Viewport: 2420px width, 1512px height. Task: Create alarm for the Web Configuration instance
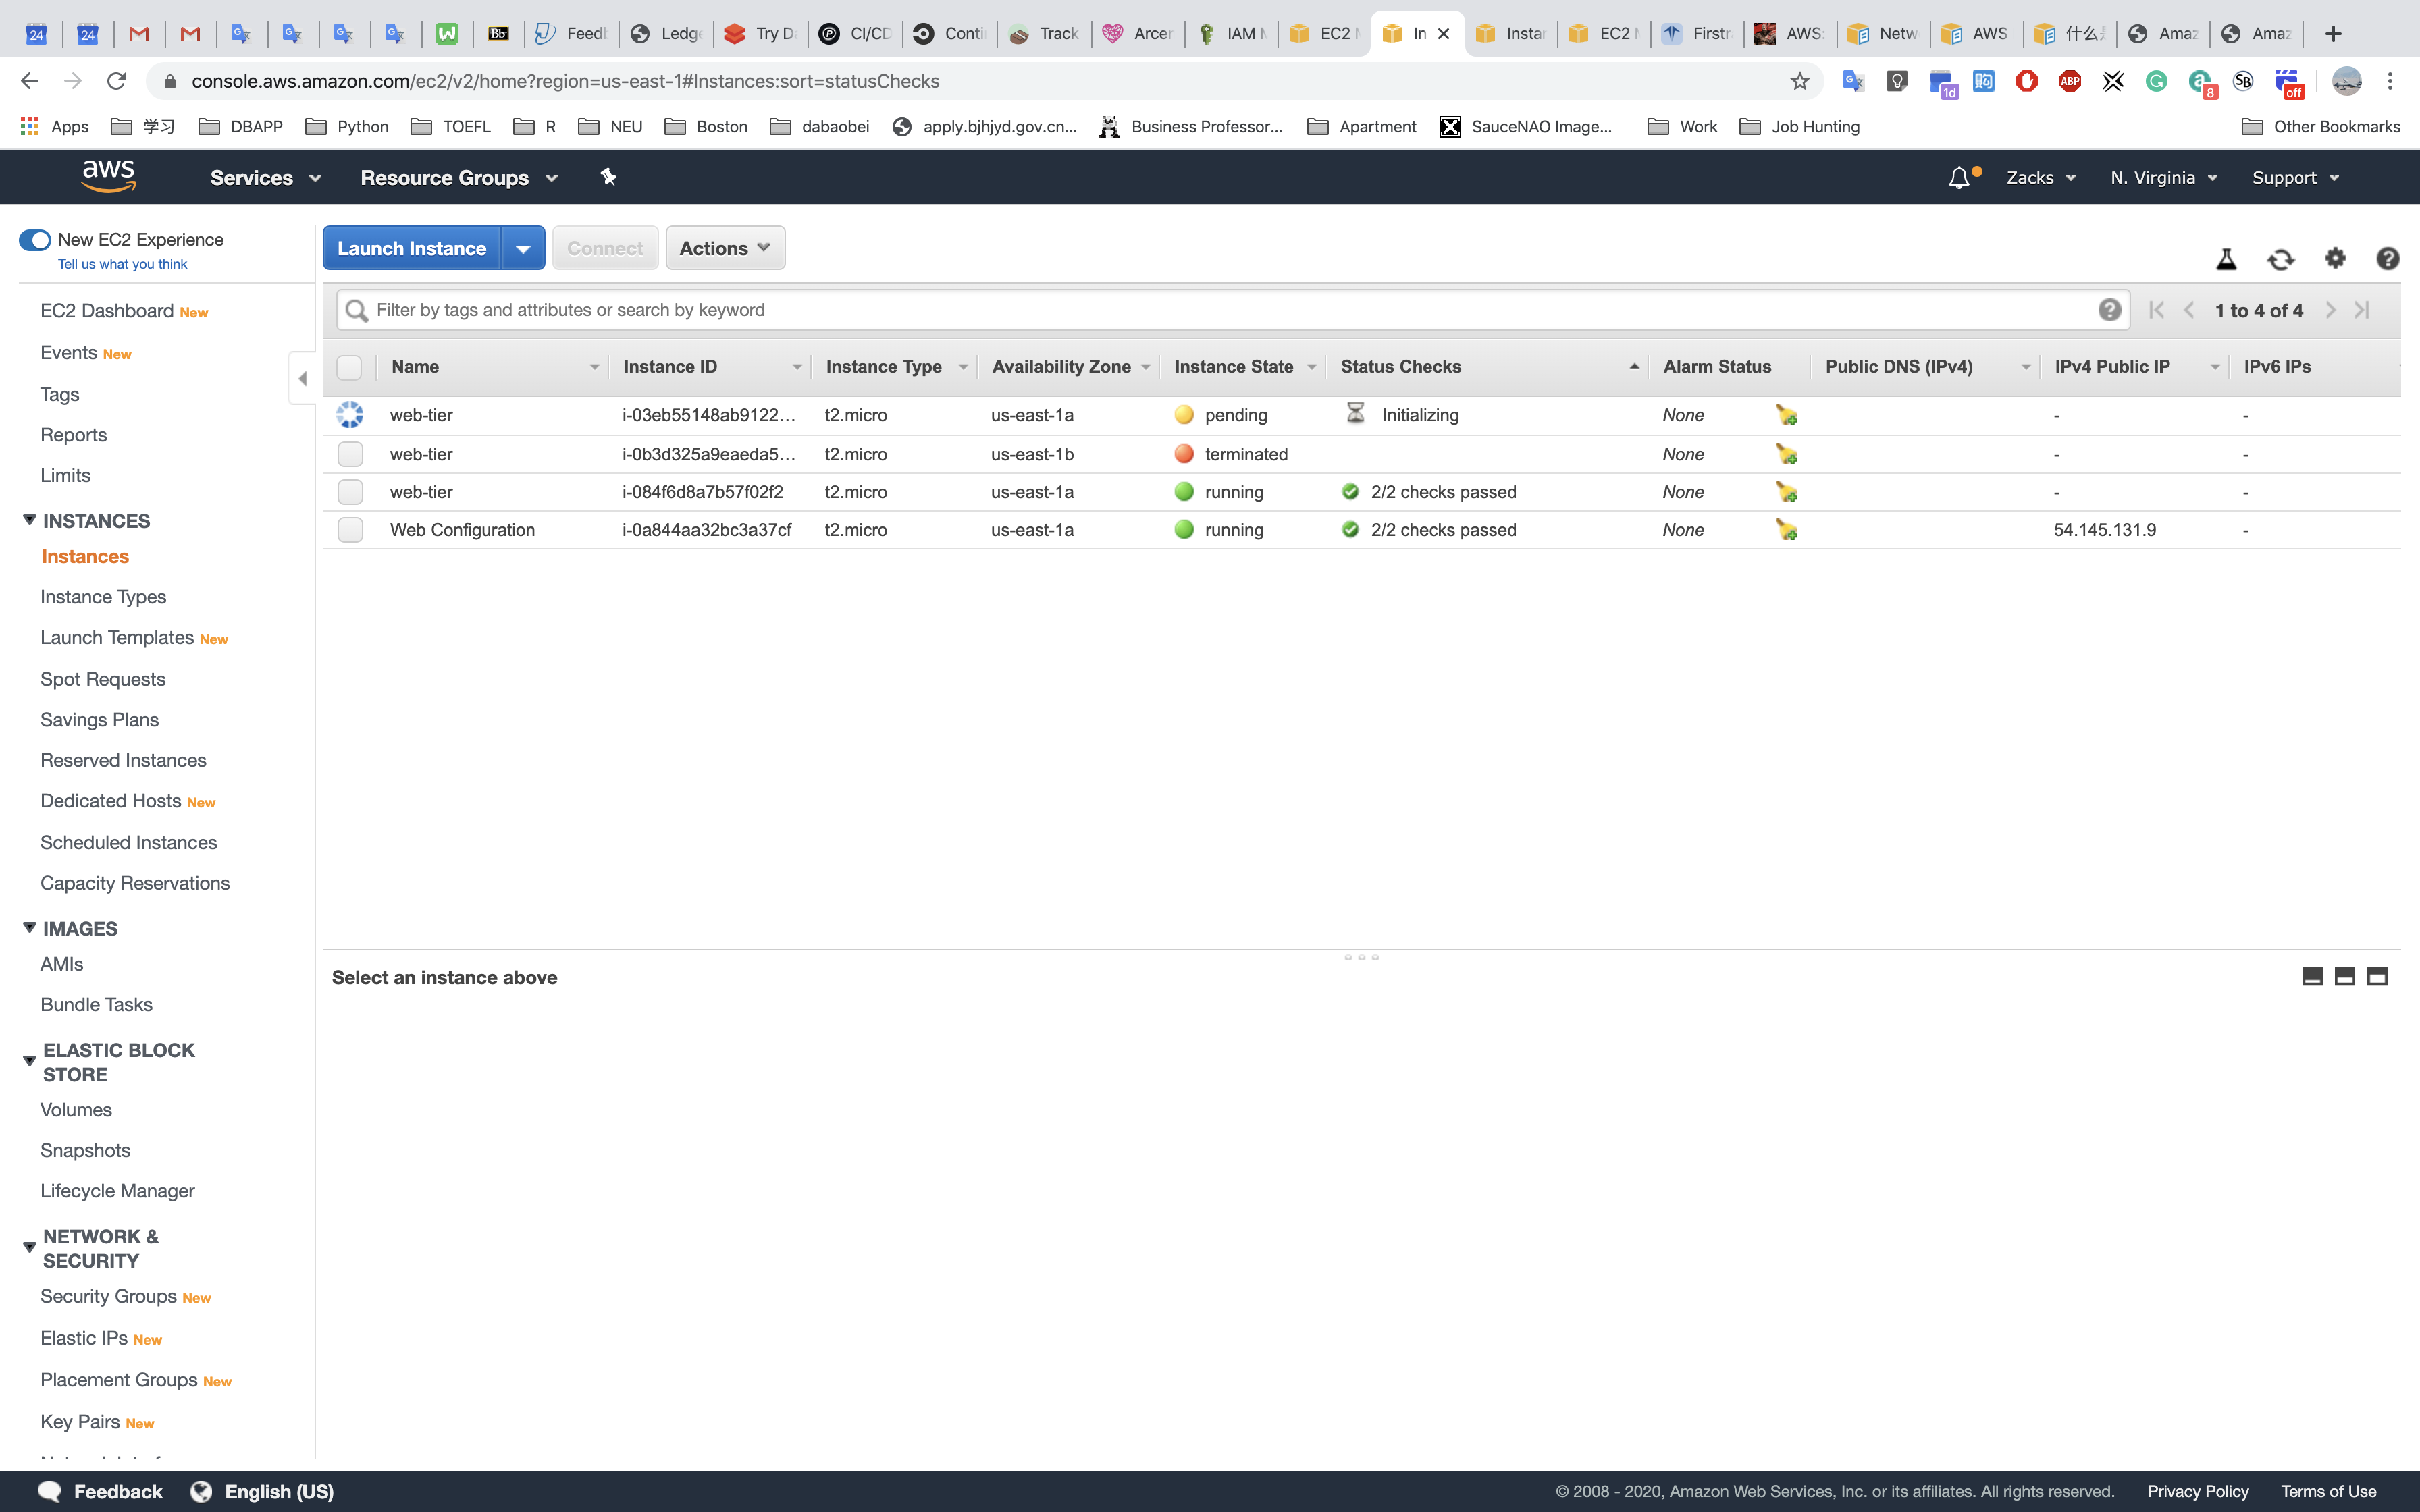tap(1786, 530)
